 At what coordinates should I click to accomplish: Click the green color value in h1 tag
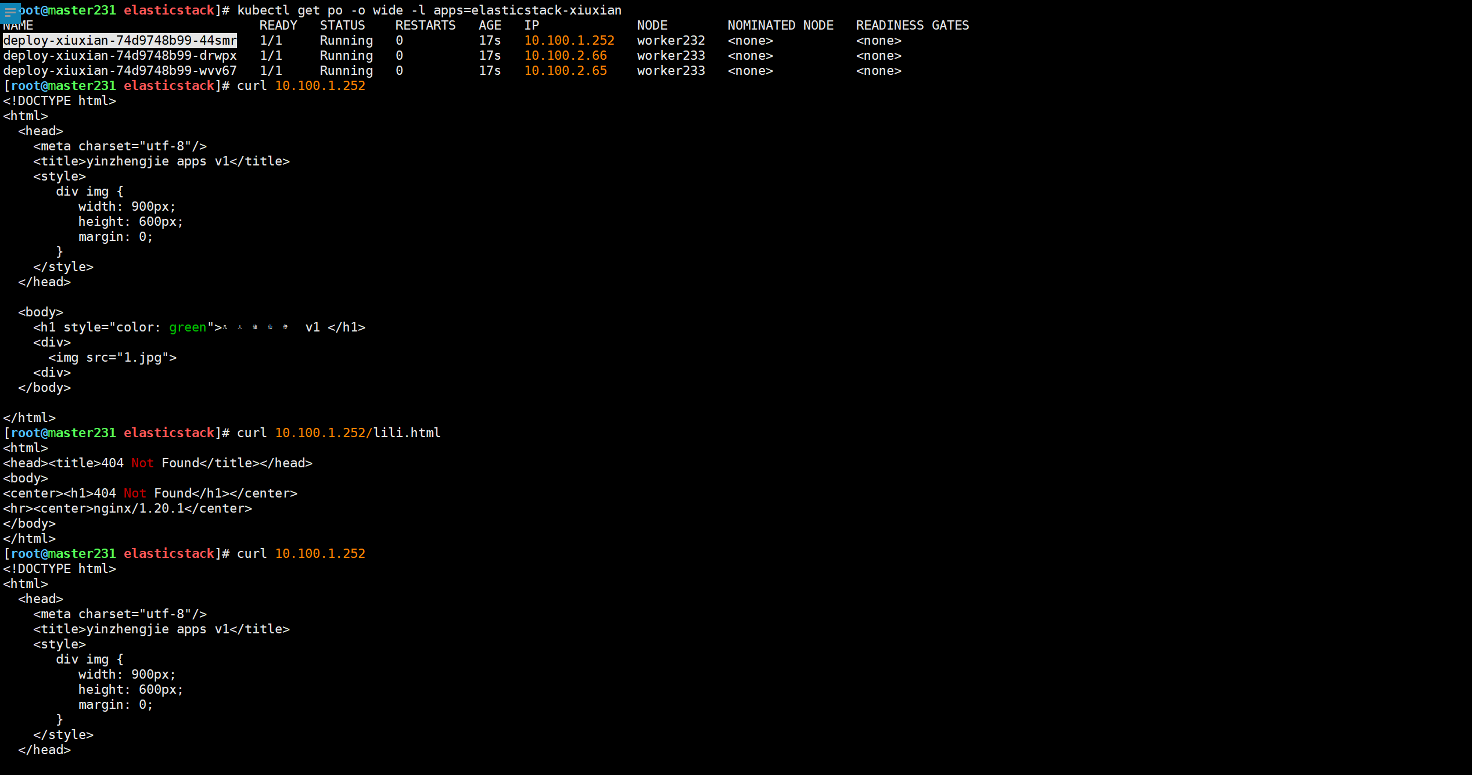187,327
